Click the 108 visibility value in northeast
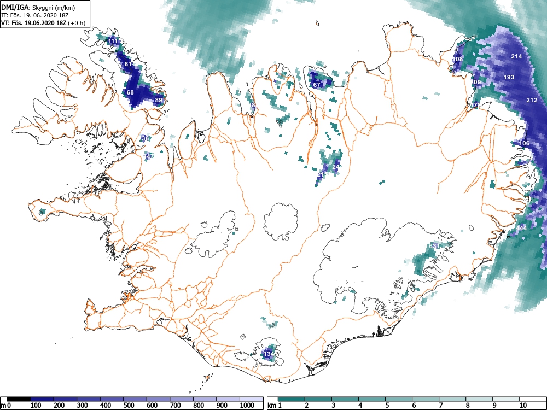The height and width of the screenshot is (410, 547). [458, 59]
